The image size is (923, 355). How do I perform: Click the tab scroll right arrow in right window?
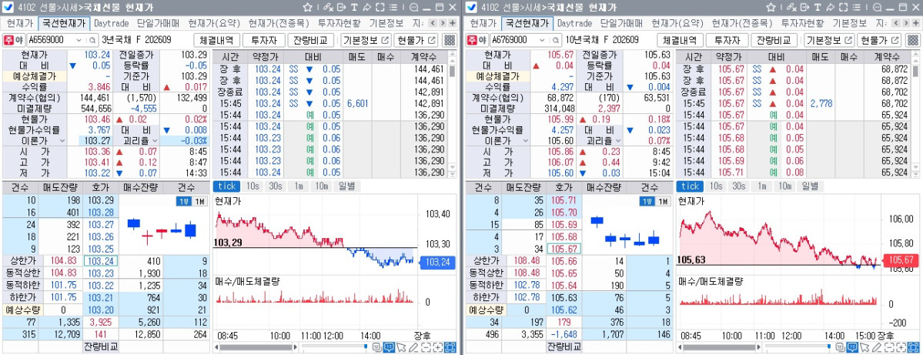(x=905, y=24)
